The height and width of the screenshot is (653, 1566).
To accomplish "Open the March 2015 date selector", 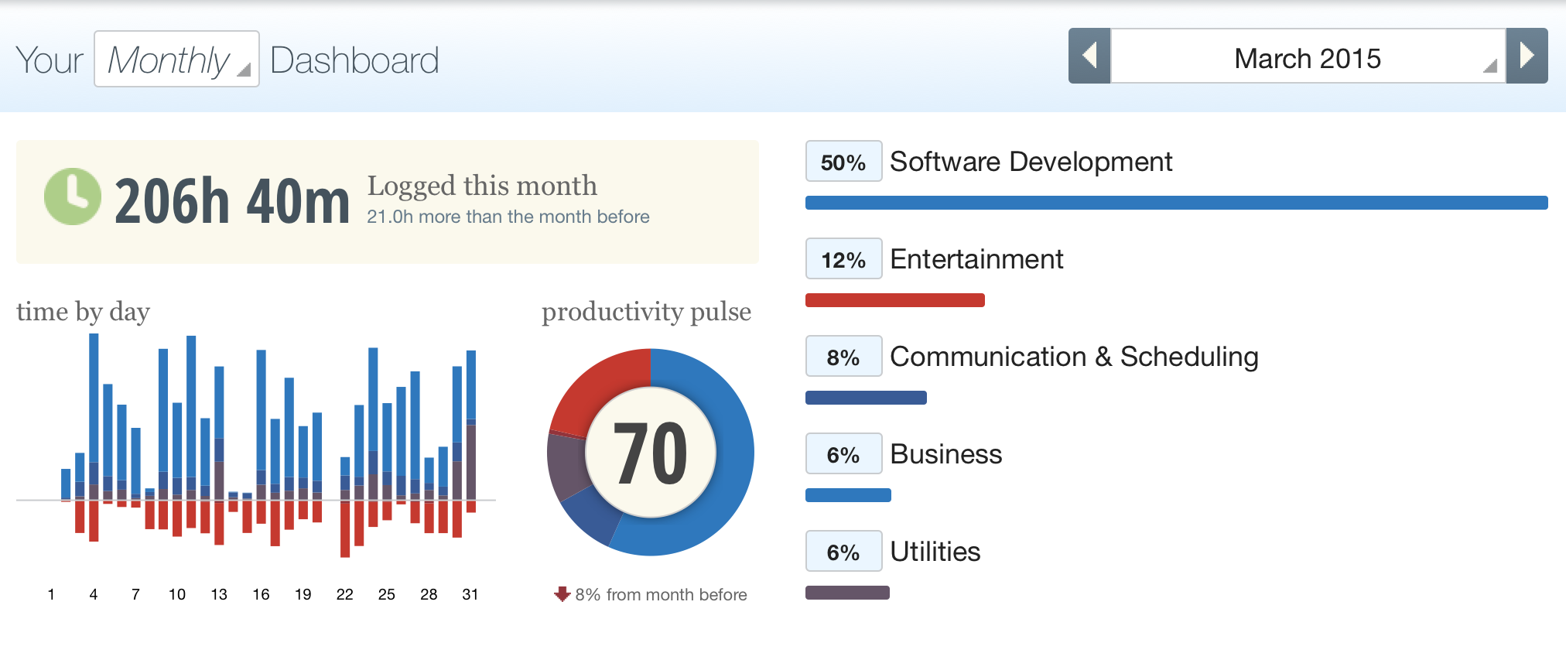I will 1308,56.
